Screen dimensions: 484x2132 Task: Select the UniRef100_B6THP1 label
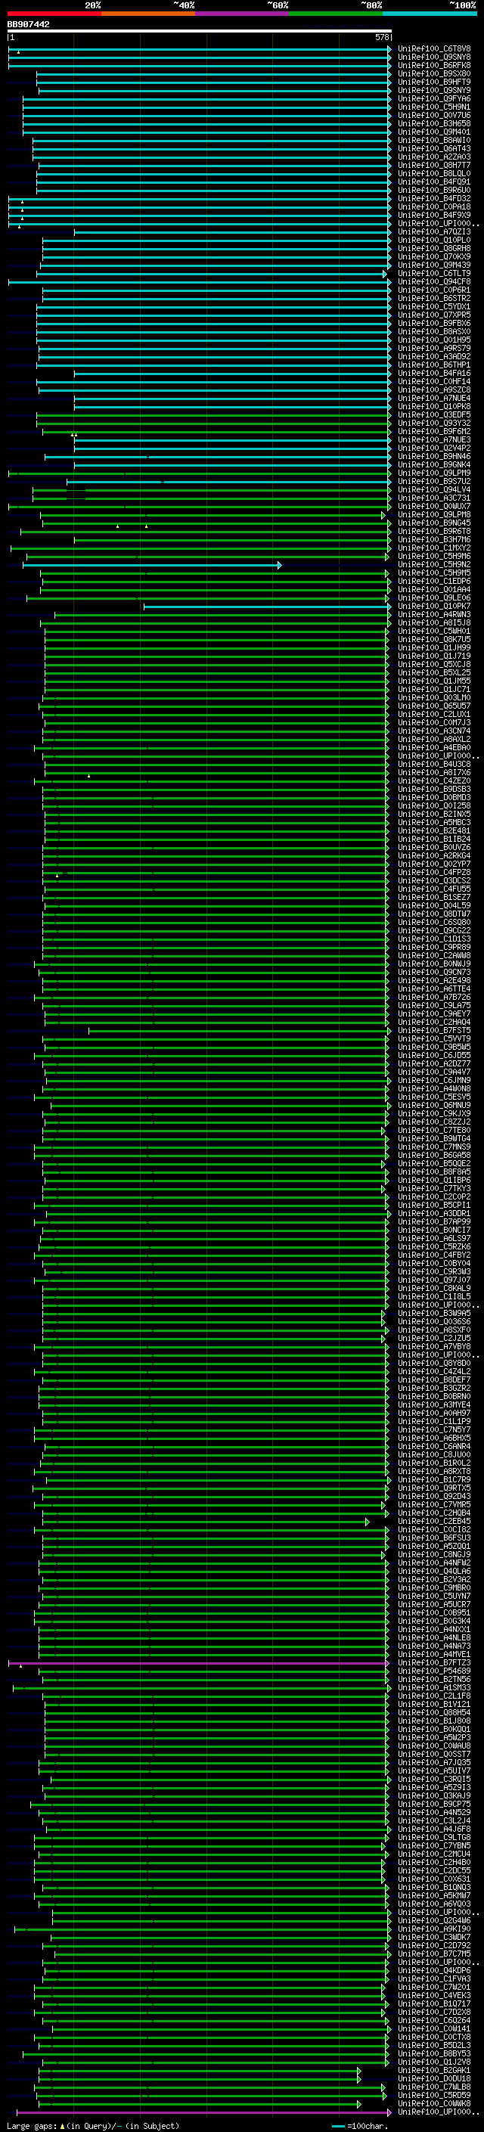pos(434,365)
